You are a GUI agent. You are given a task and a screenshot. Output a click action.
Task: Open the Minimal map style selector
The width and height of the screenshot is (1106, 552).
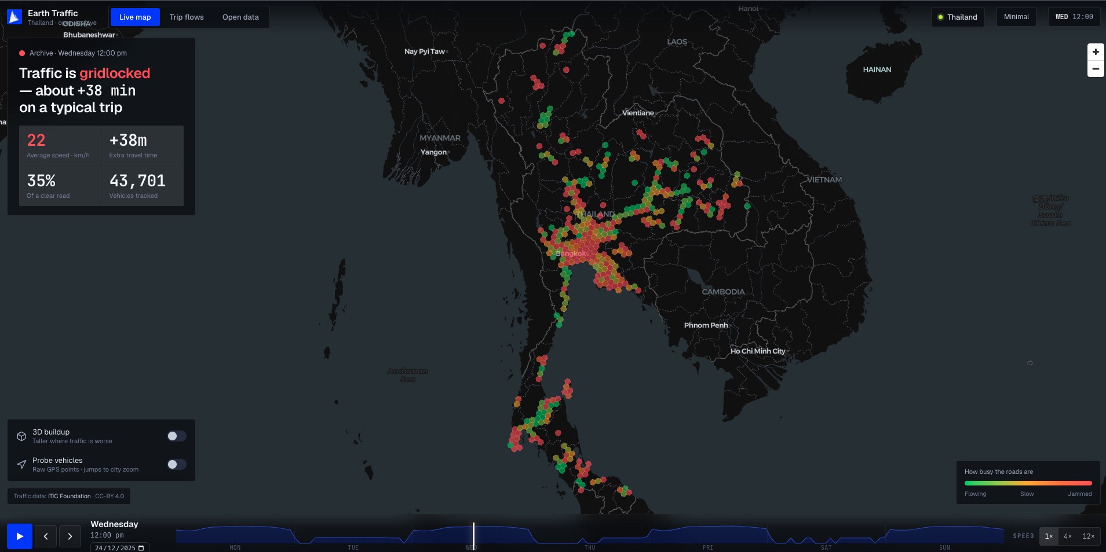coord(1016,17)
